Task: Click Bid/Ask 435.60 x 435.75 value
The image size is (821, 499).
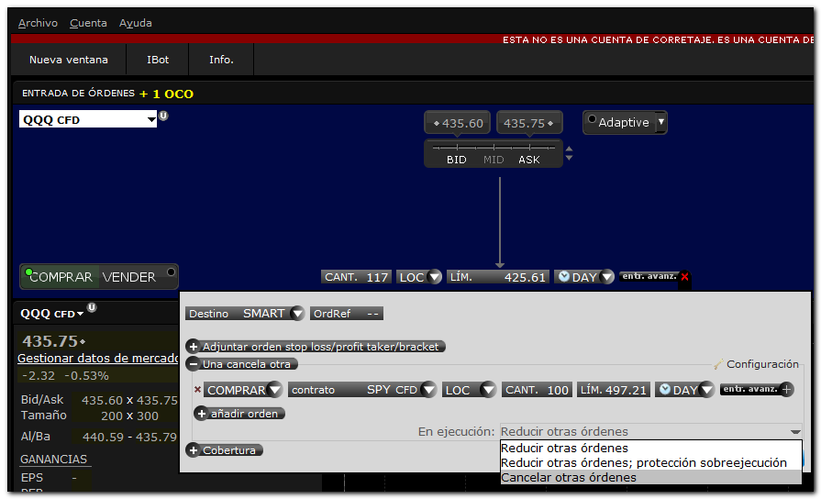Action: (x=129, y=400)
